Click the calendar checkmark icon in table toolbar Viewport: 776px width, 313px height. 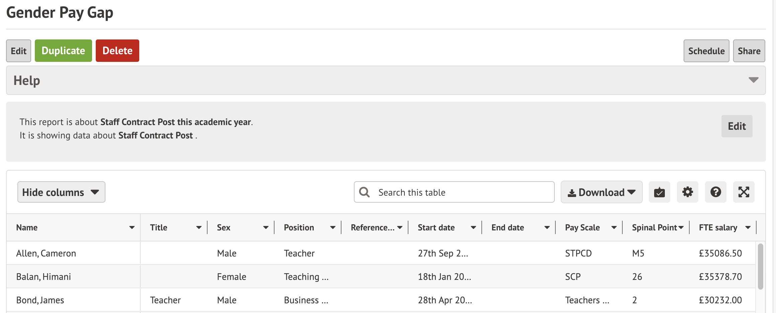click(x=659, y=192)
